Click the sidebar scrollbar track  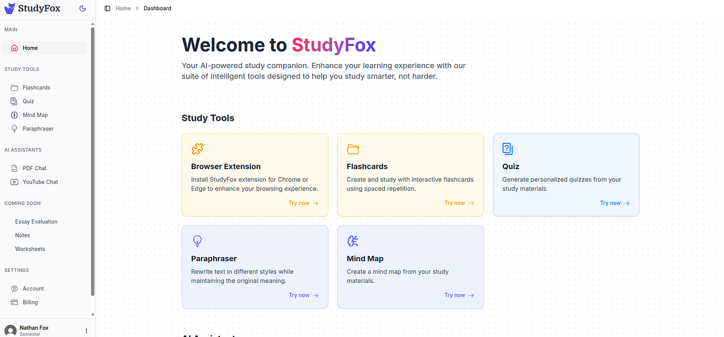[92, 168]
